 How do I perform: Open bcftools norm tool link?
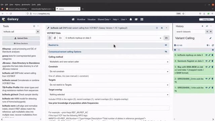click(20, 110)
